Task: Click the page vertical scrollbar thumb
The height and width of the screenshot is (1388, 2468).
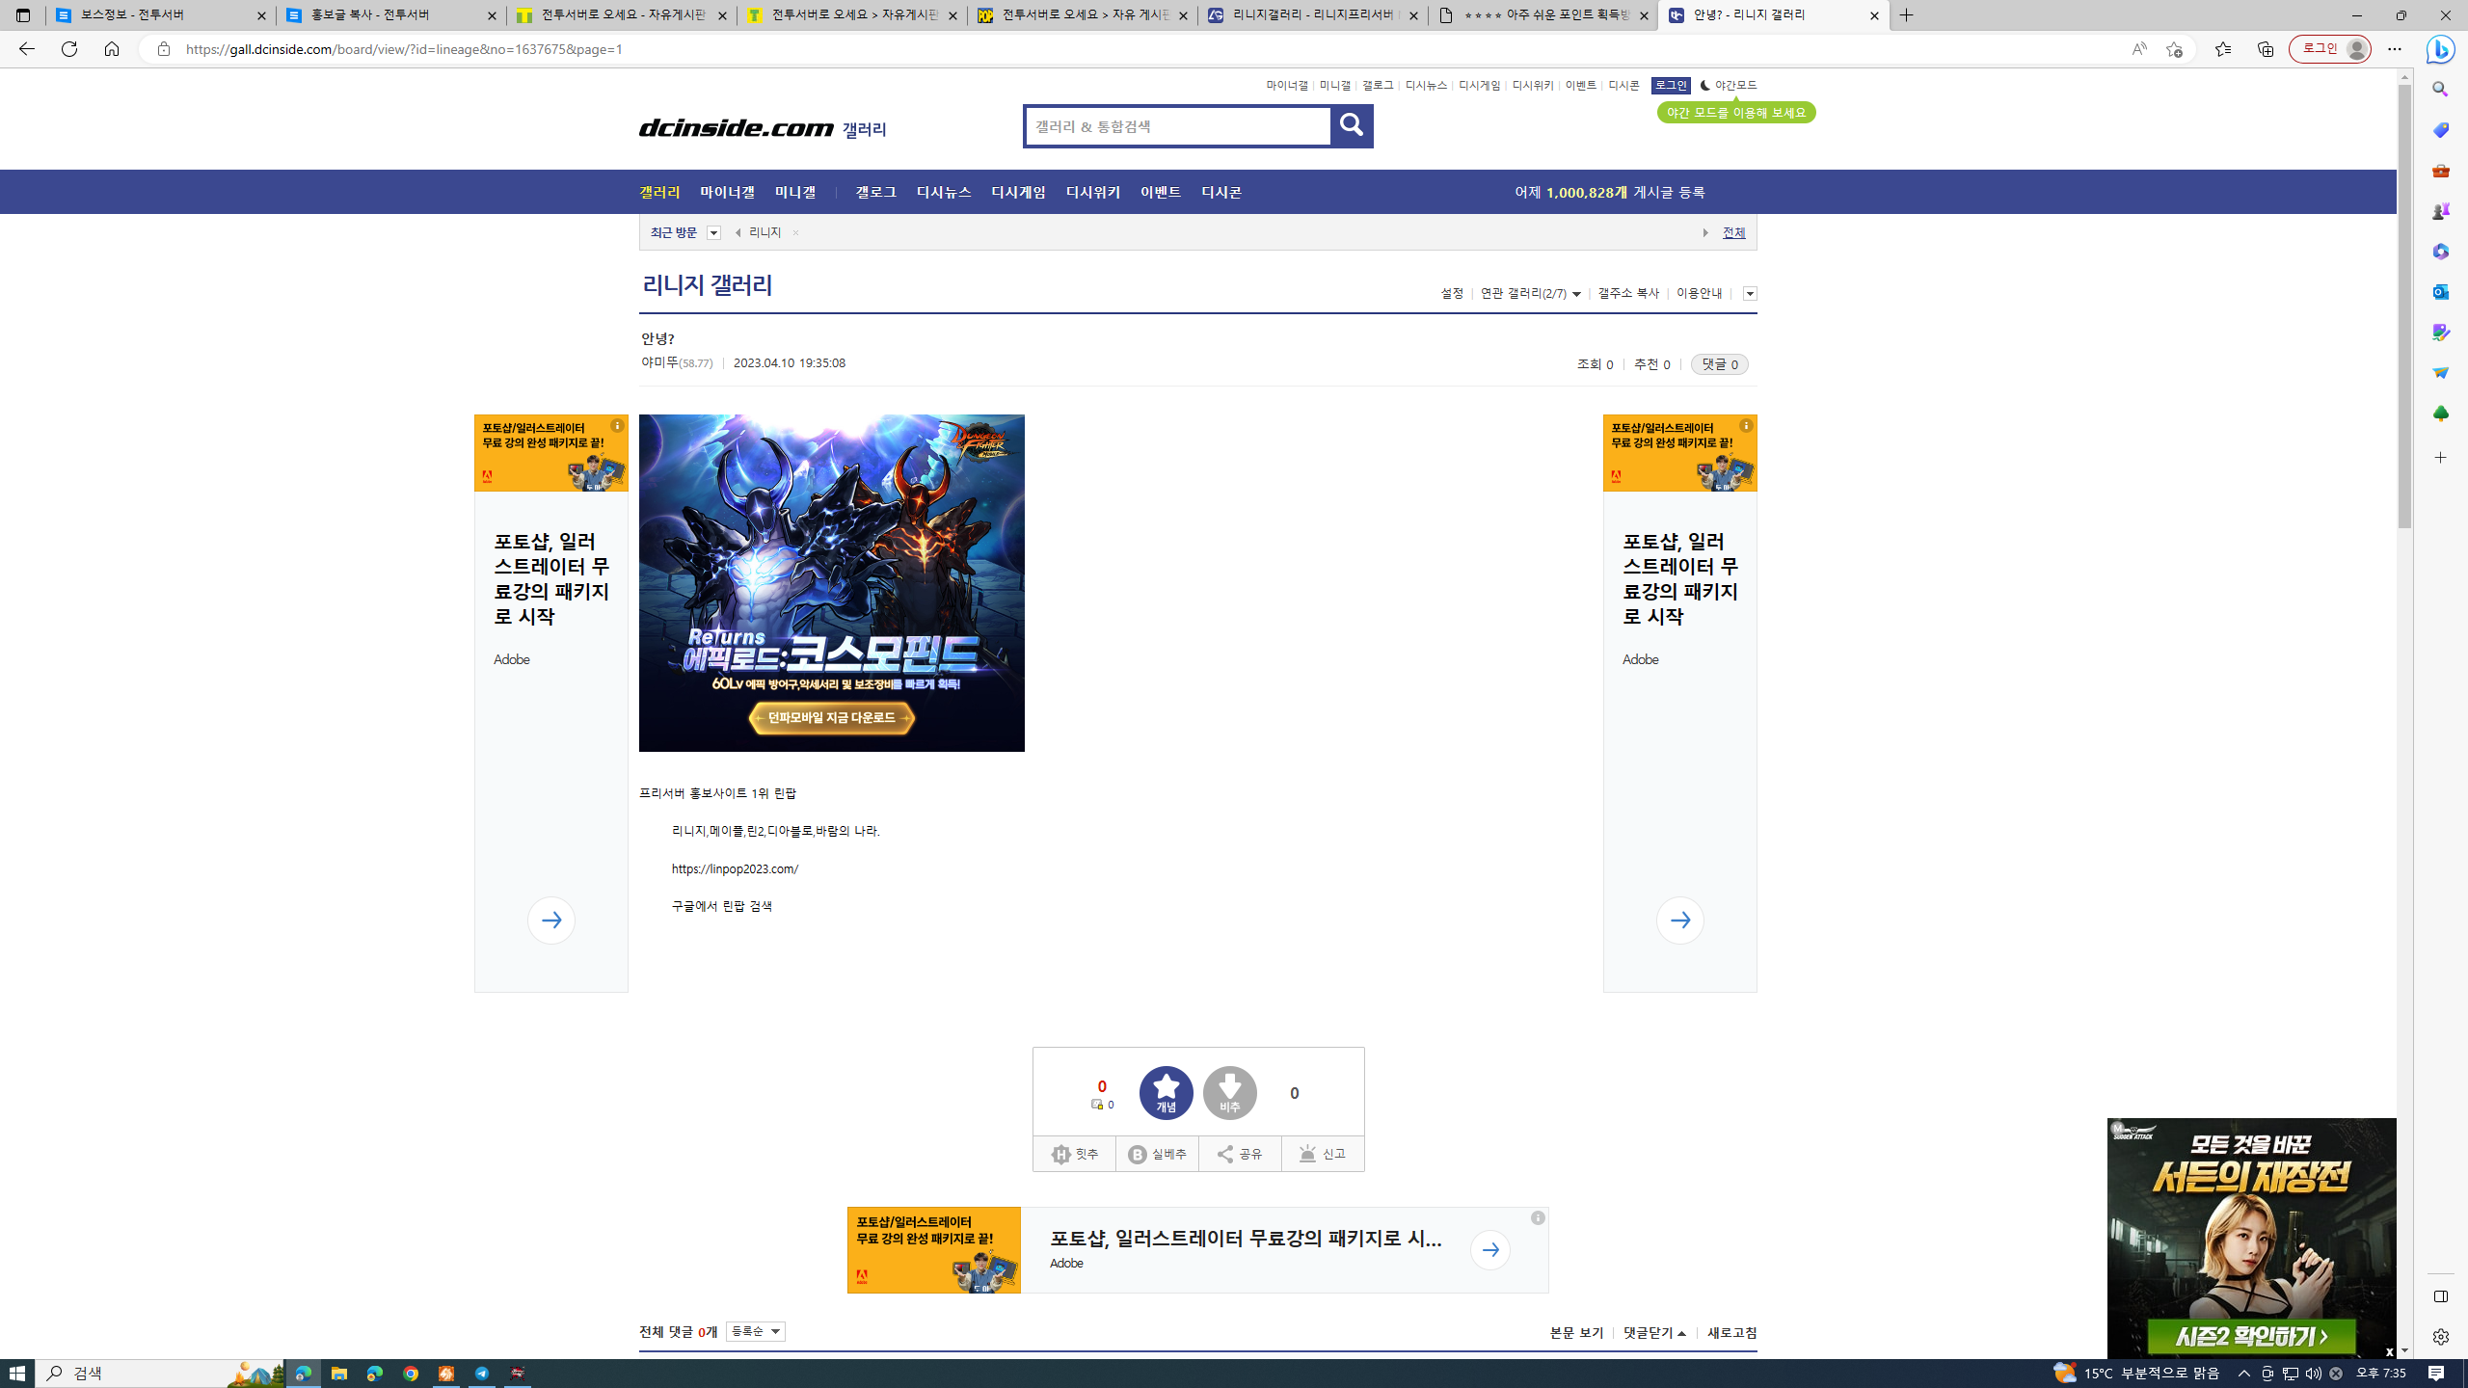Action: click(x=2404, y=305)
